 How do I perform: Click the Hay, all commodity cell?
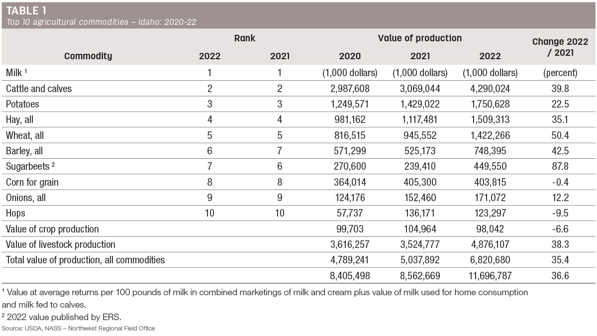pos(19,119)
